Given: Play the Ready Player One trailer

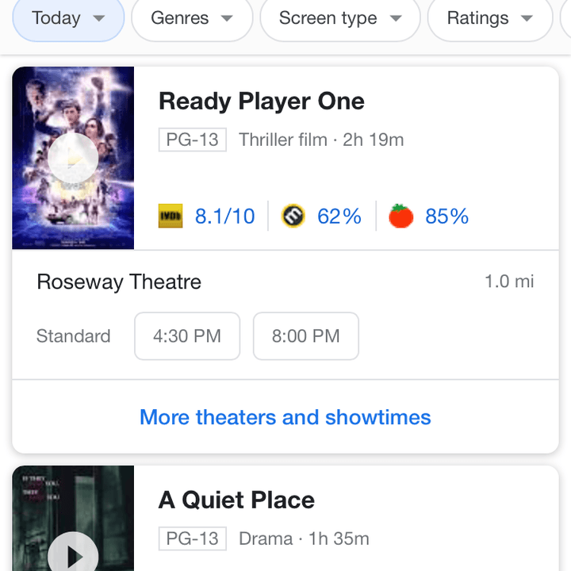Looking at the screenshot, I should (73, 159).
